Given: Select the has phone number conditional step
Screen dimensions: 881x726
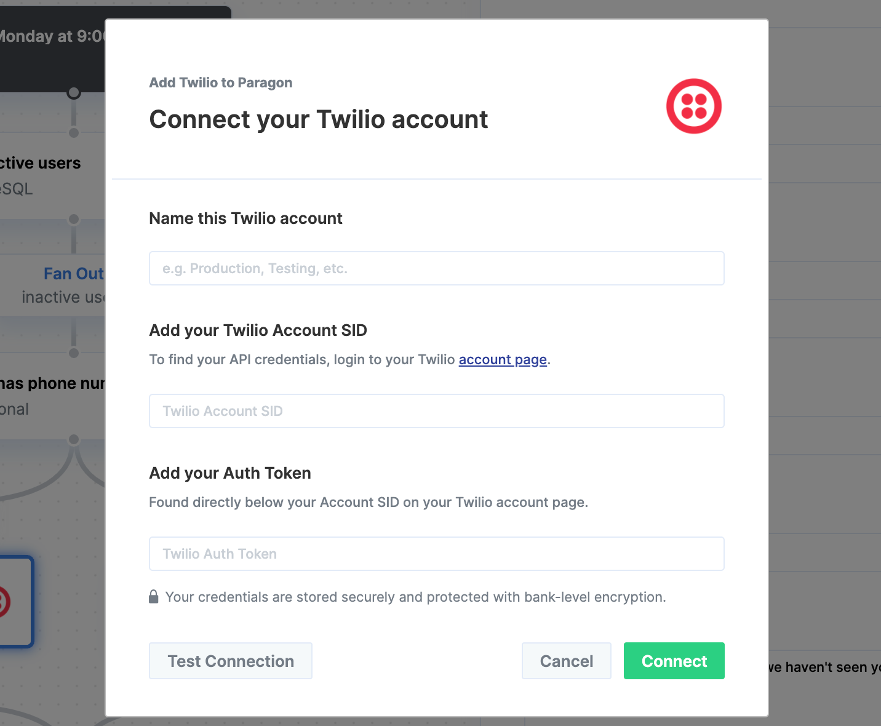Looking at the screenshot, I should pos(52,396).
